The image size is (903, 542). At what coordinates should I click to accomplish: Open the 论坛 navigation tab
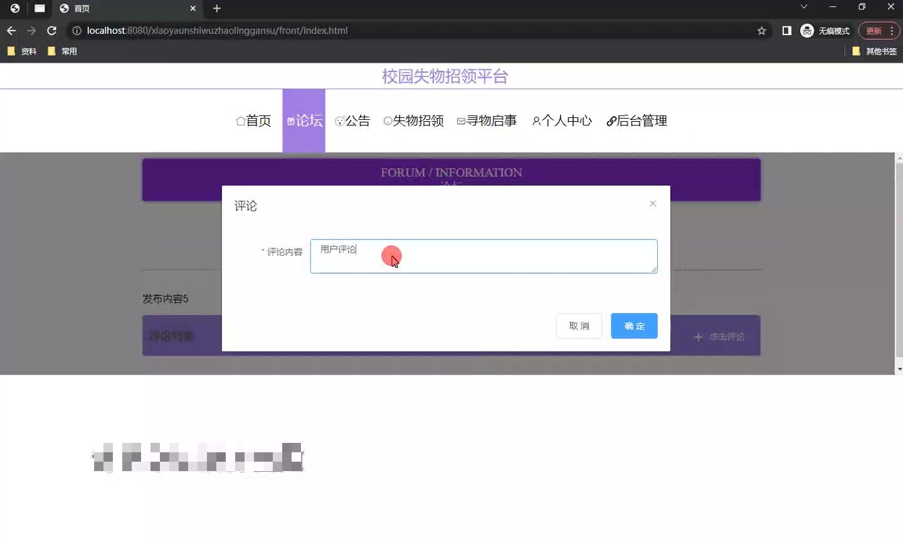coord(304,120)
